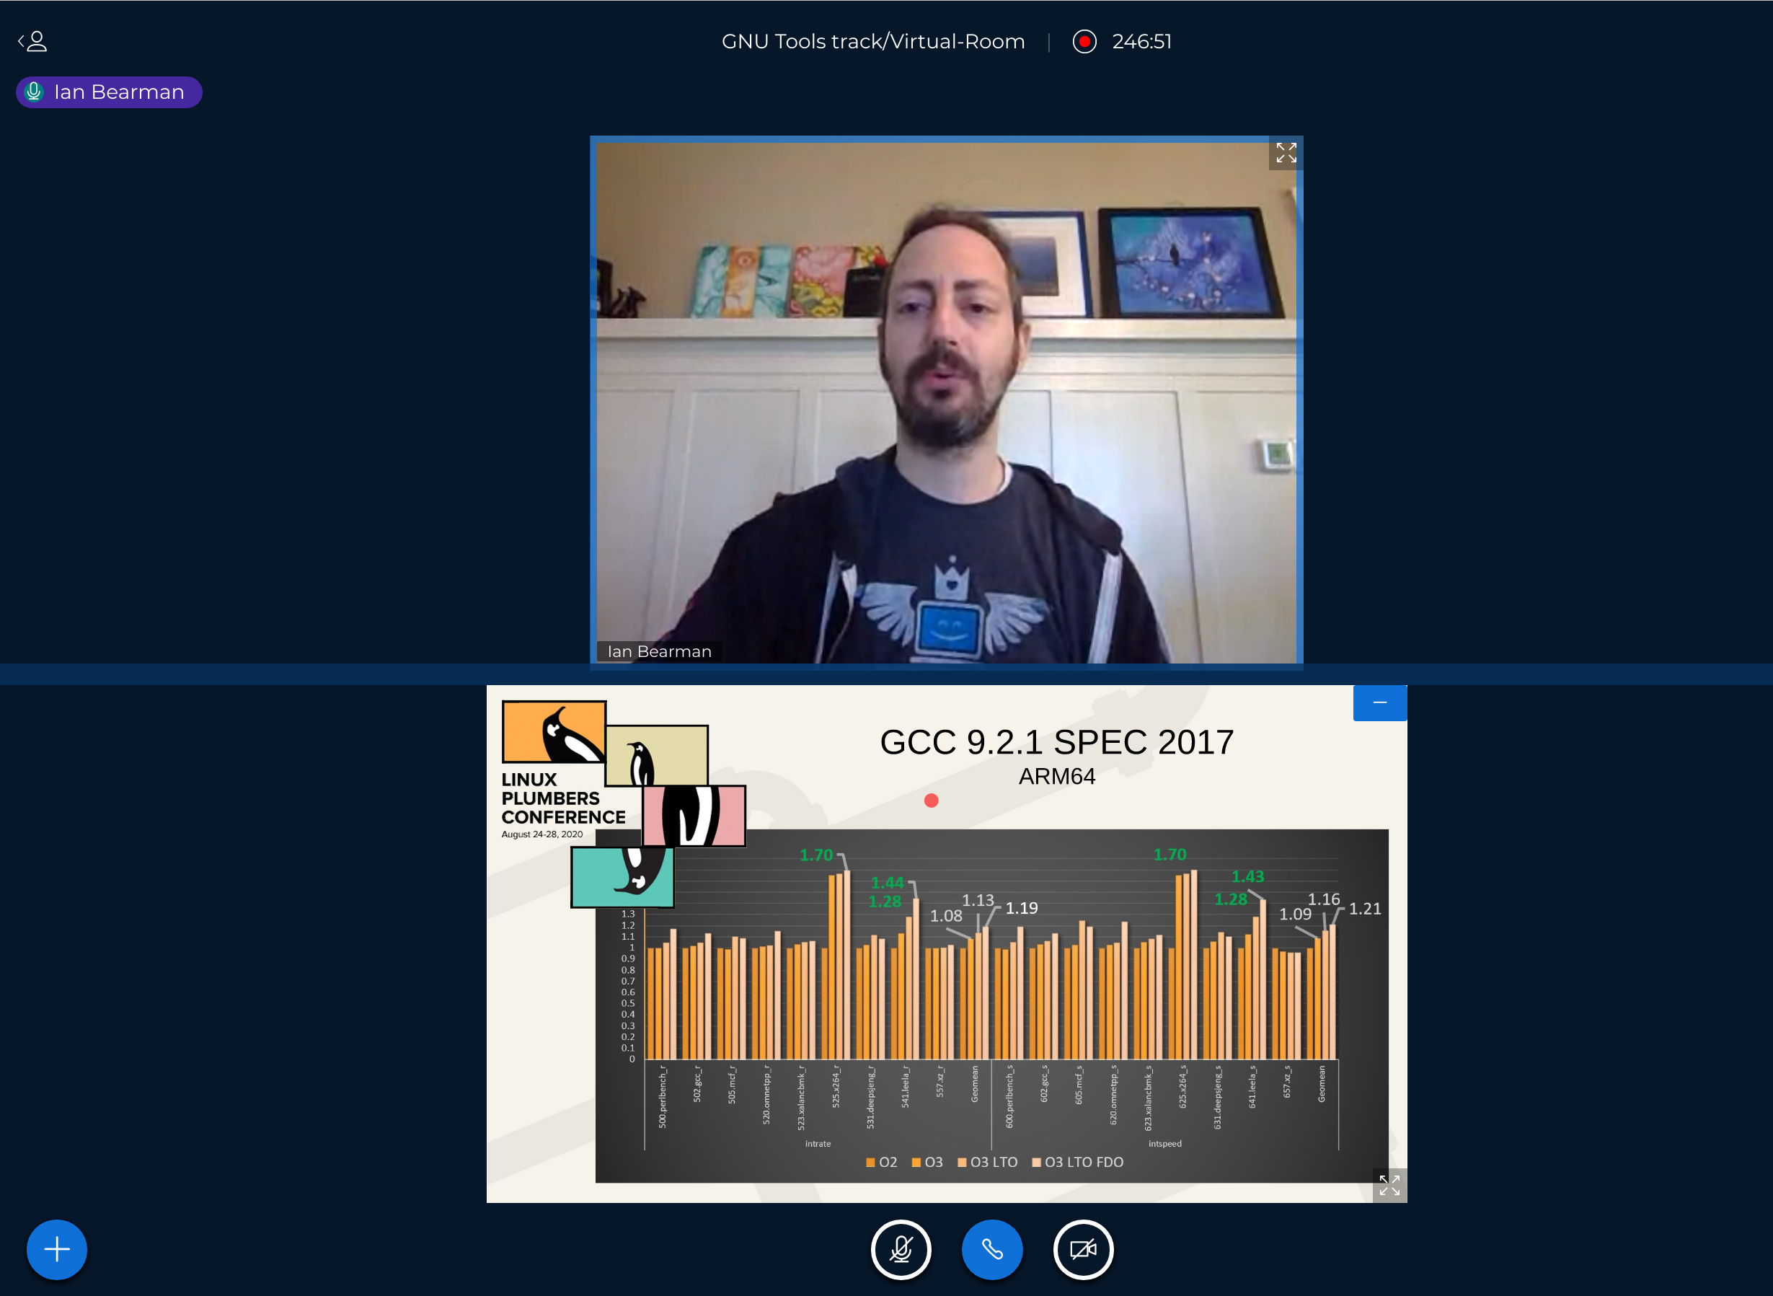The height and width of the screenshot is (1296, 1773).
Task: Click the 246:51 recording timer
Action: [x=1141, y=42]
